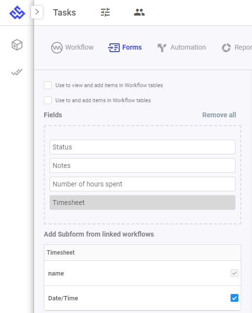Toggle the name field checkbox
This screenshot has width=252, height=313.
pos(234,273)
